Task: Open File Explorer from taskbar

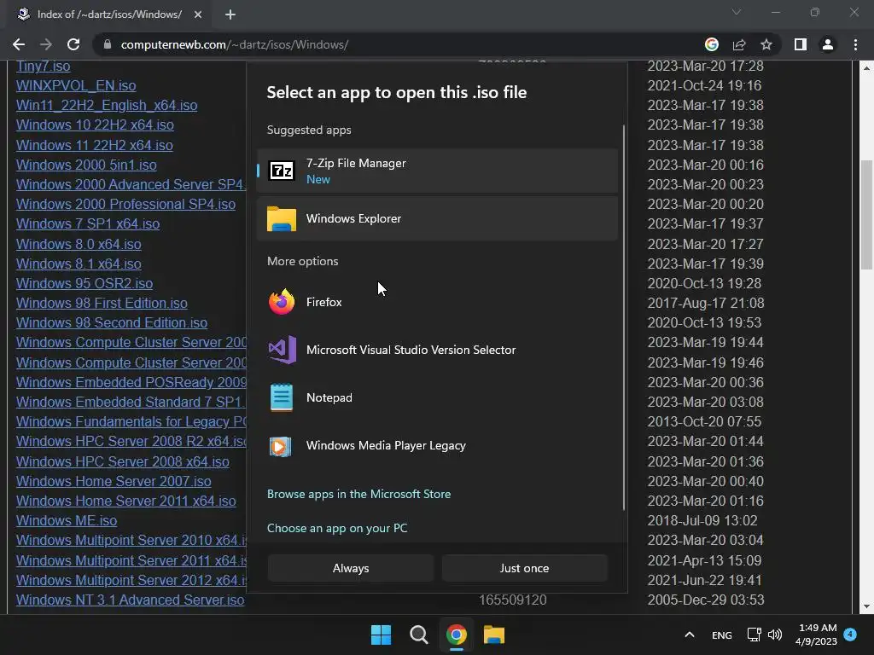Action: tap(494, 635)
